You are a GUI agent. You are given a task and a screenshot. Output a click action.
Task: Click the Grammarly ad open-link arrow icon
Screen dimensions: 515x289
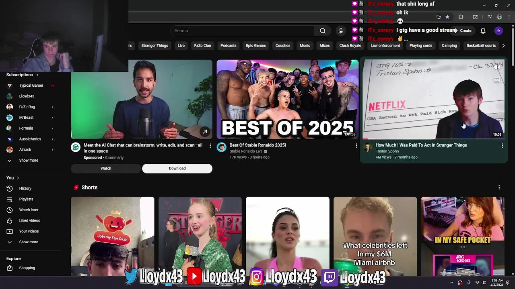205,132
